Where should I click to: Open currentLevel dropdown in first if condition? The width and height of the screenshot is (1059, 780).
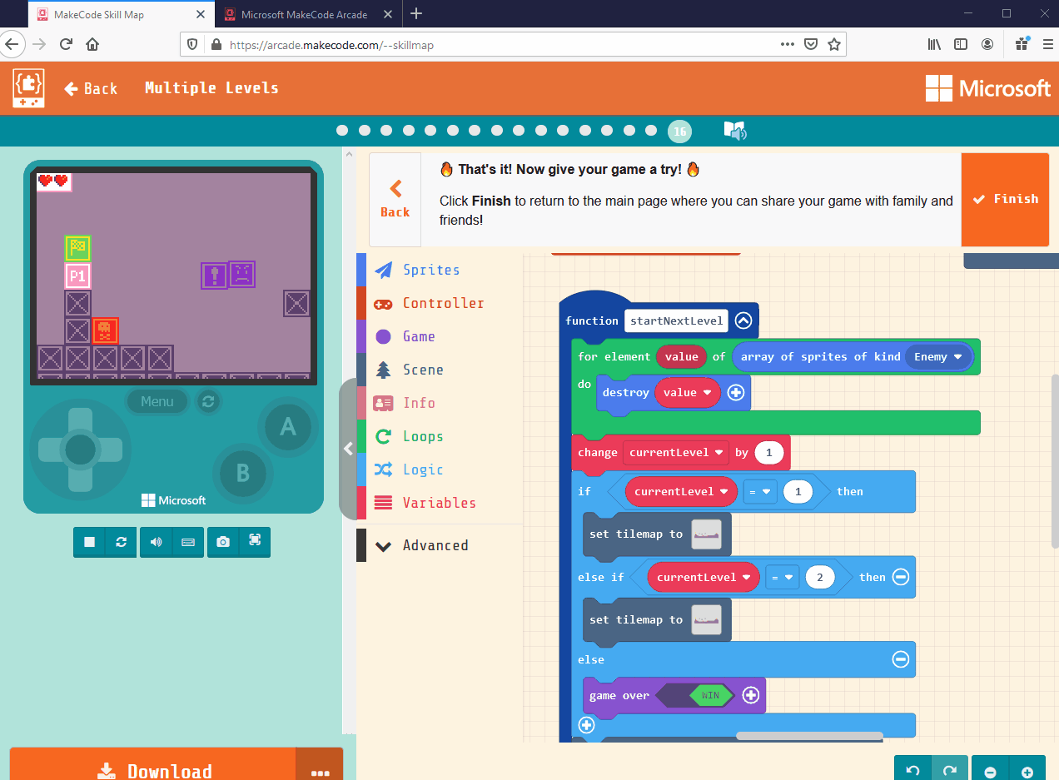coord(682,491)
